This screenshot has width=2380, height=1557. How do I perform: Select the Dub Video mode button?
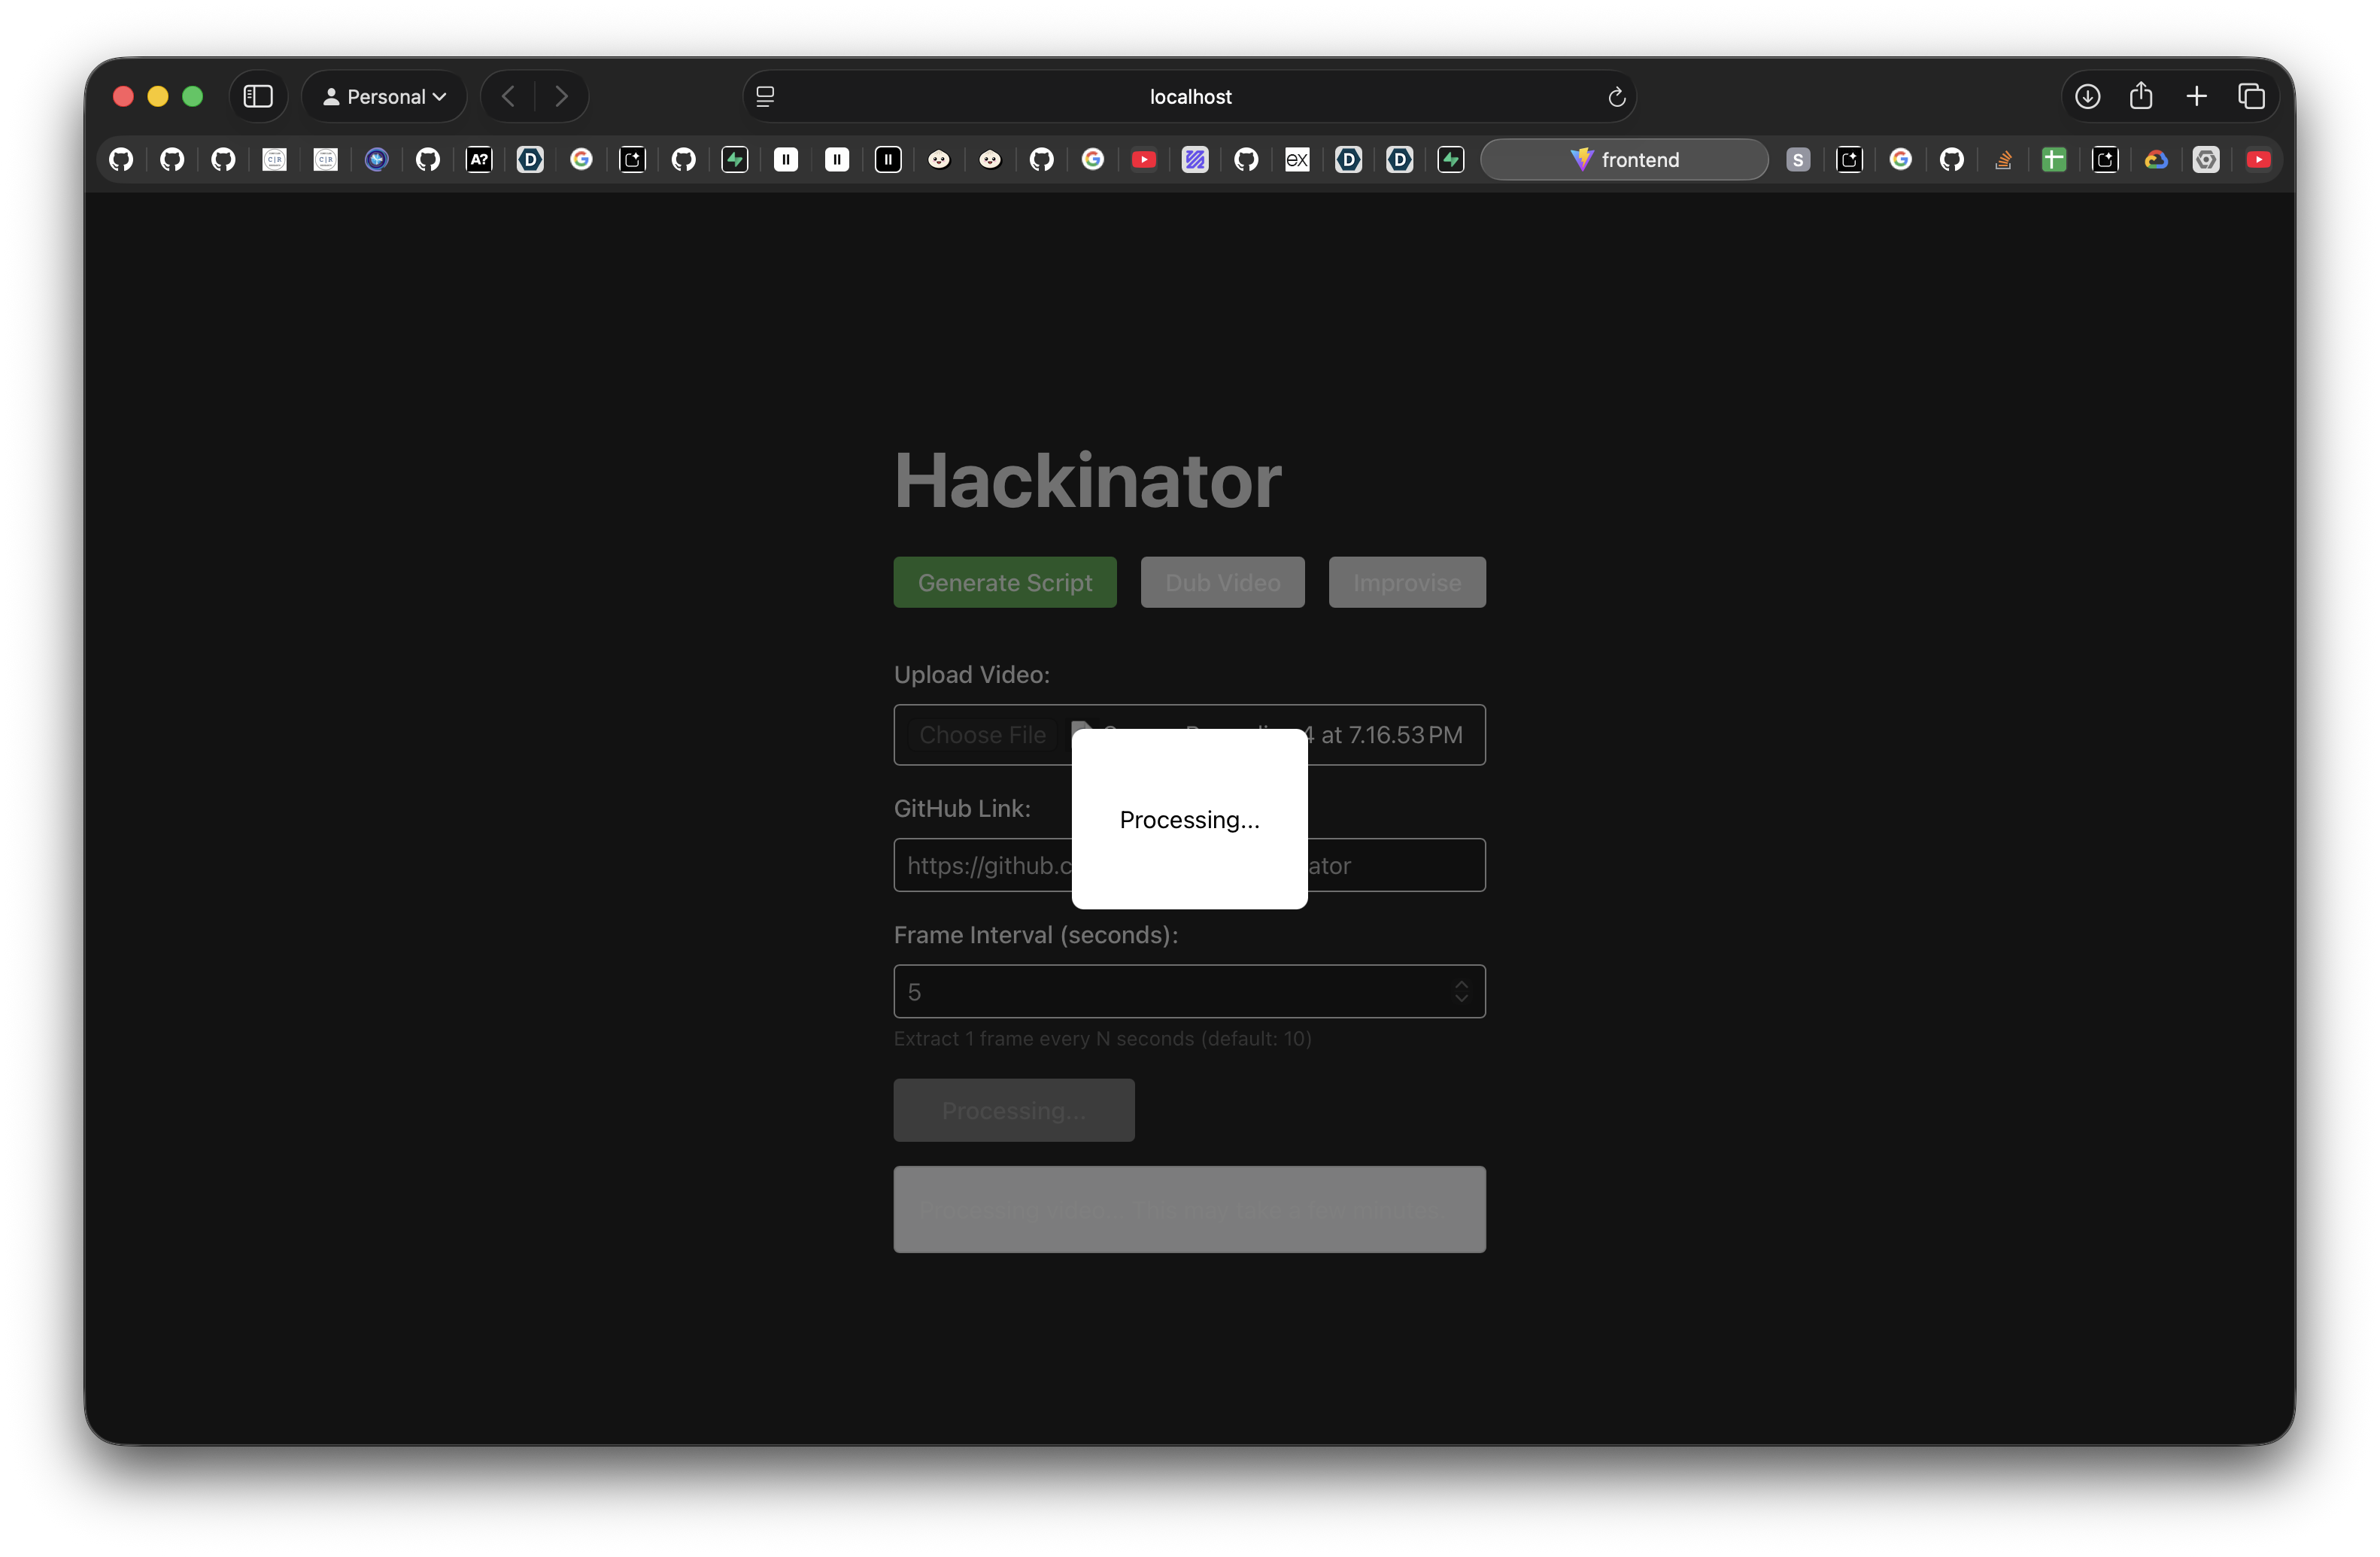coord(1222,582)
